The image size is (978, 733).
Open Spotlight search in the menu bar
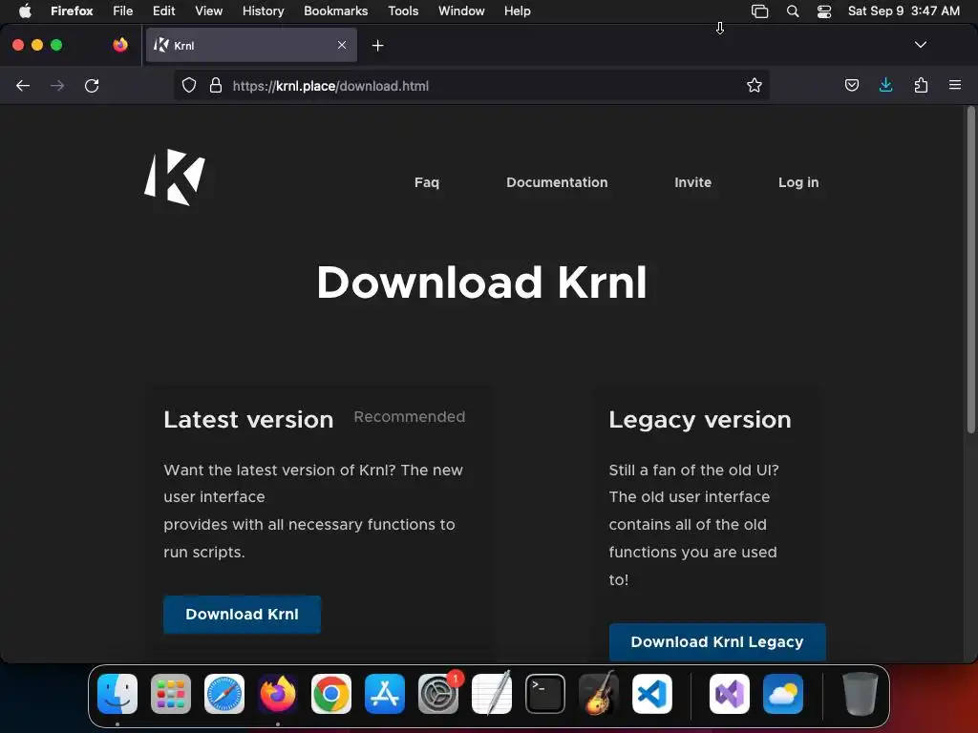point(793,11)
